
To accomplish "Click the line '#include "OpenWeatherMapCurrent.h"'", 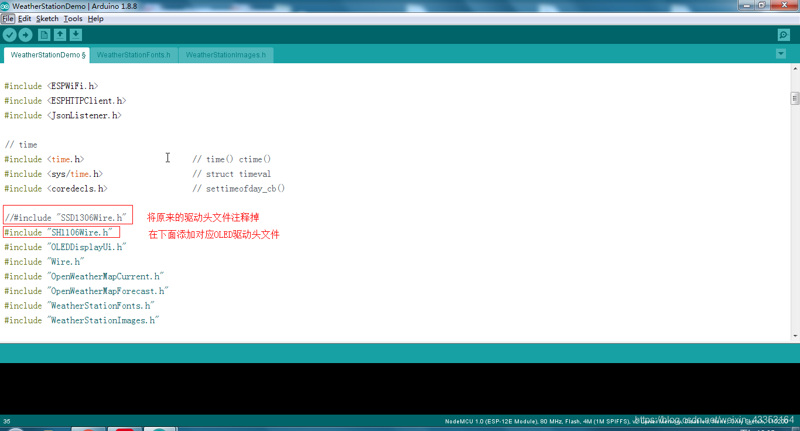I will 84,276.
